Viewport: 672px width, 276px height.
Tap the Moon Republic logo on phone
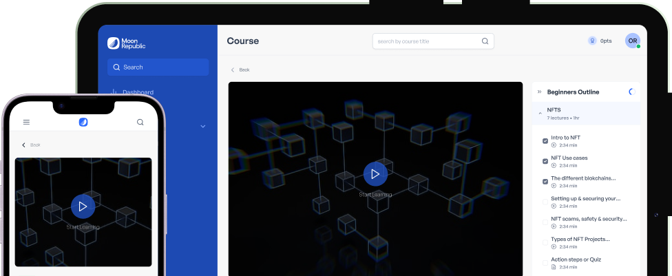(x=83, y=122)
